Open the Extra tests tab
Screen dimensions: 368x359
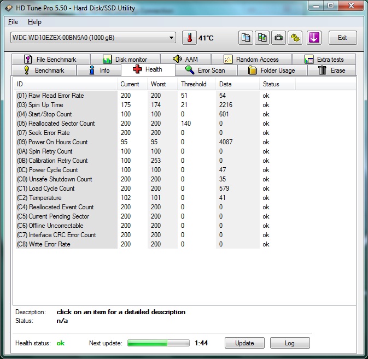[x=324, y=59]
